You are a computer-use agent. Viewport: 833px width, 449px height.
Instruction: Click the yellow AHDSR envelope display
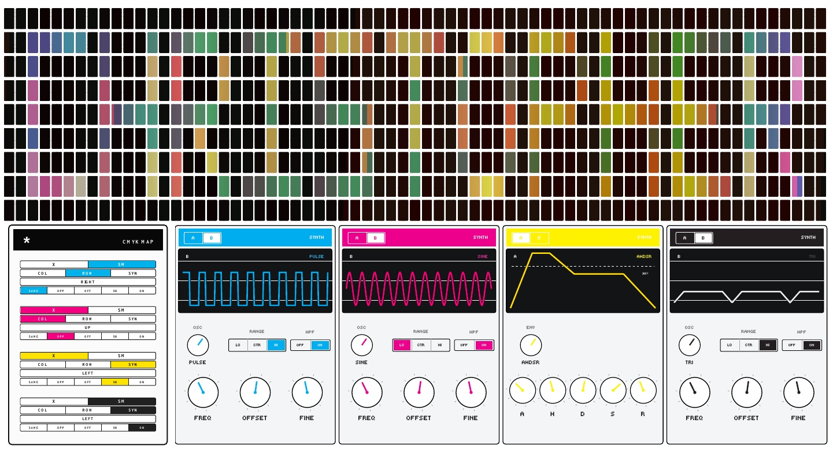(x=583, y=281)
